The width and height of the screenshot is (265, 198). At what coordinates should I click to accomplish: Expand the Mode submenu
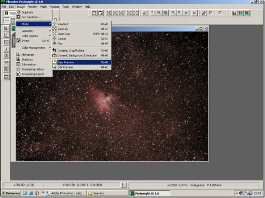(34, 24)
